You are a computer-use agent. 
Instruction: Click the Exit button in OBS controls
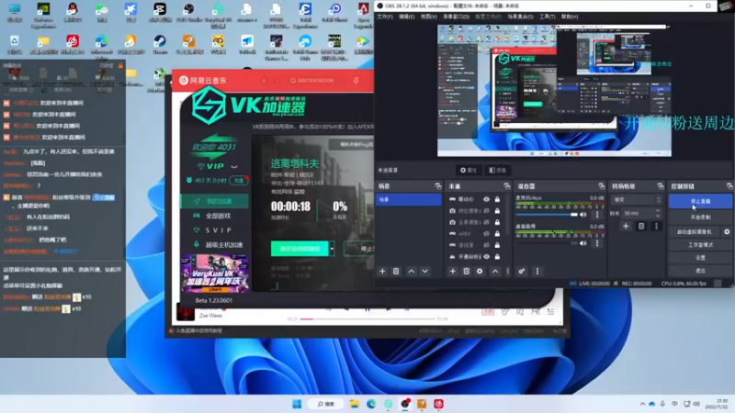click(700, 271)
